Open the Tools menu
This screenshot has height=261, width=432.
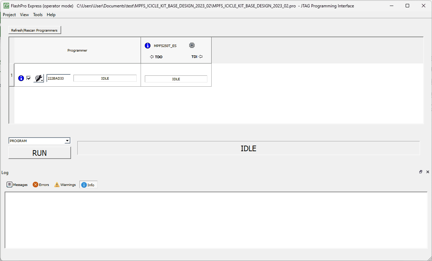tap(38, 15)
